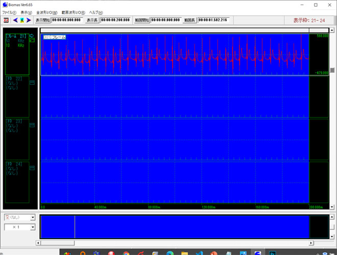Viewport: 337px width, 255px height.
Task: Click the arrow icon beside frame 21
Action: pyautogui.click(x=32, y=36)
